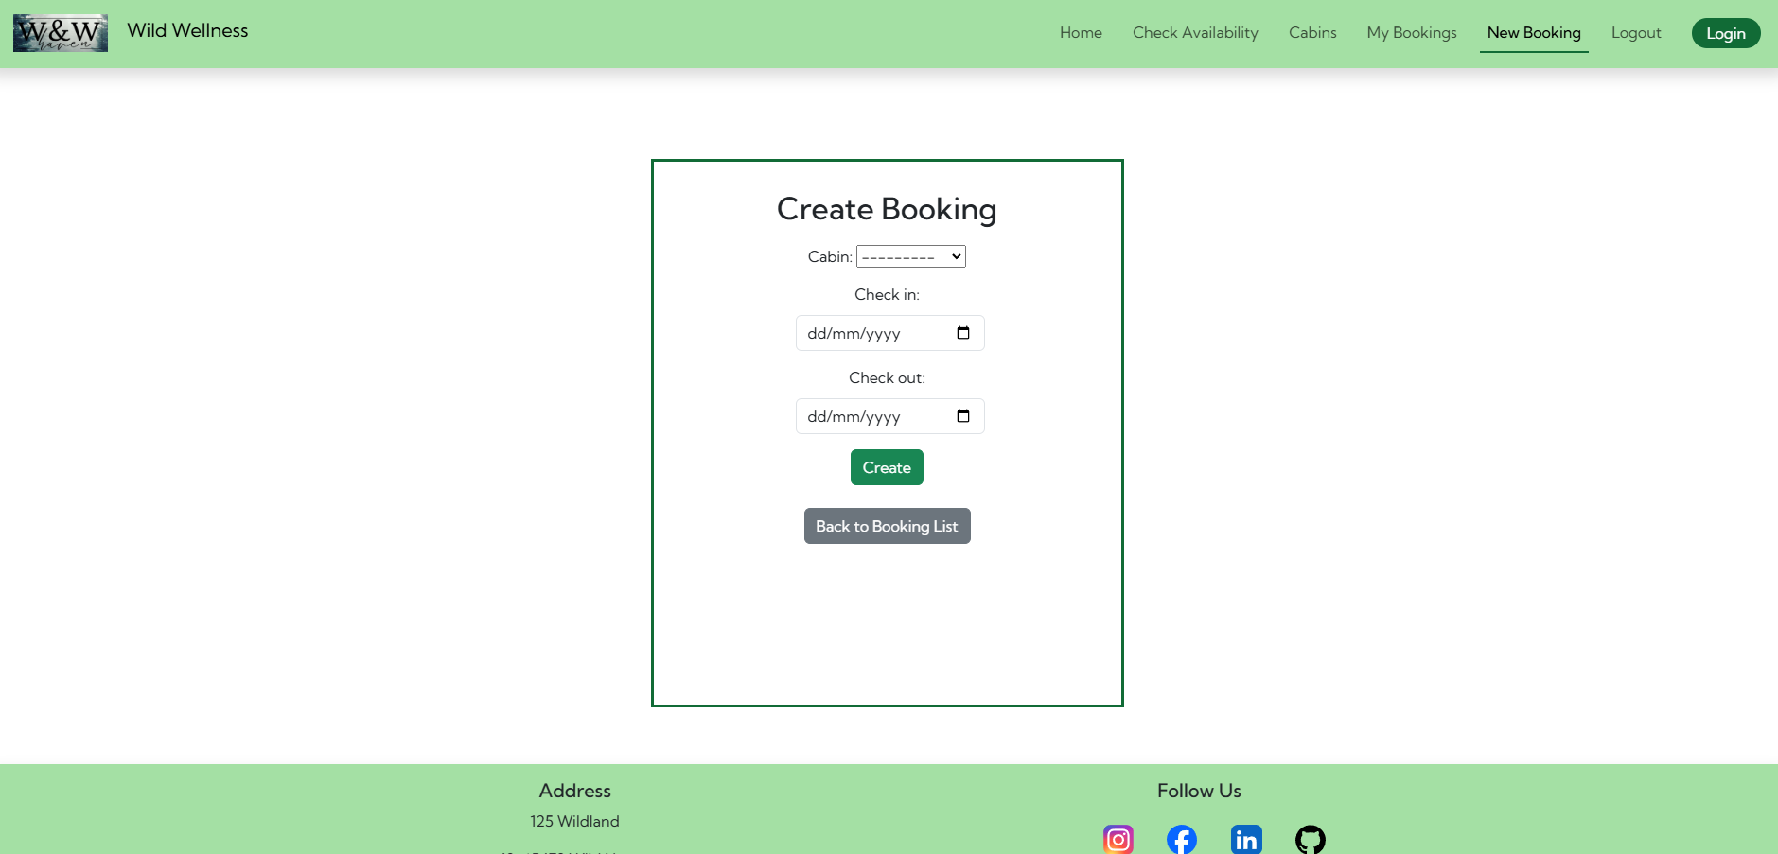Open My Bookings nav item
The height and width of the screenshot is (854, 1778).
coord(1412,33)
